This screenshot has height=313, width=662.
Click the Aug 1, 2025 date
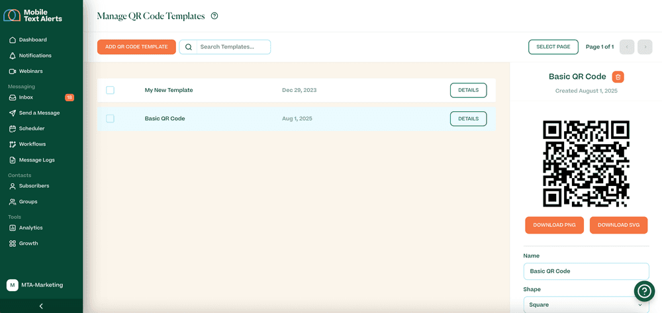297,119
